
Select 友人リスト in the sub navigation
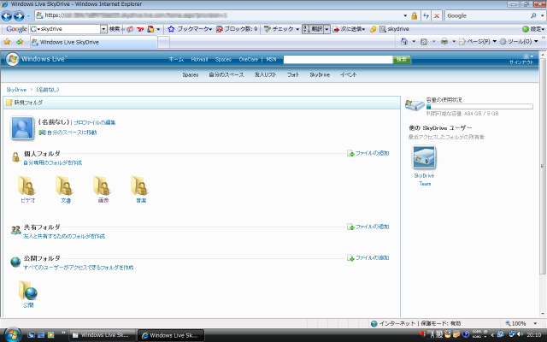click(x=266, y=74)
